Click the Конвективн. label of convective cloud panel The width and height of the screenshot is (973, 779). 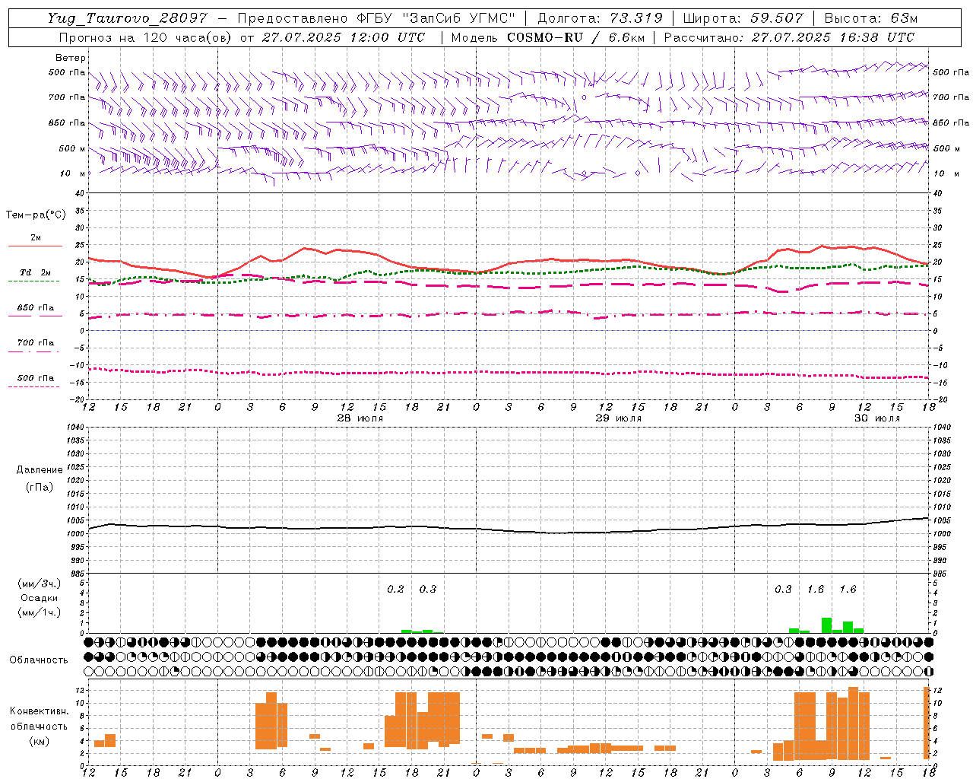[x=39, y=711]
